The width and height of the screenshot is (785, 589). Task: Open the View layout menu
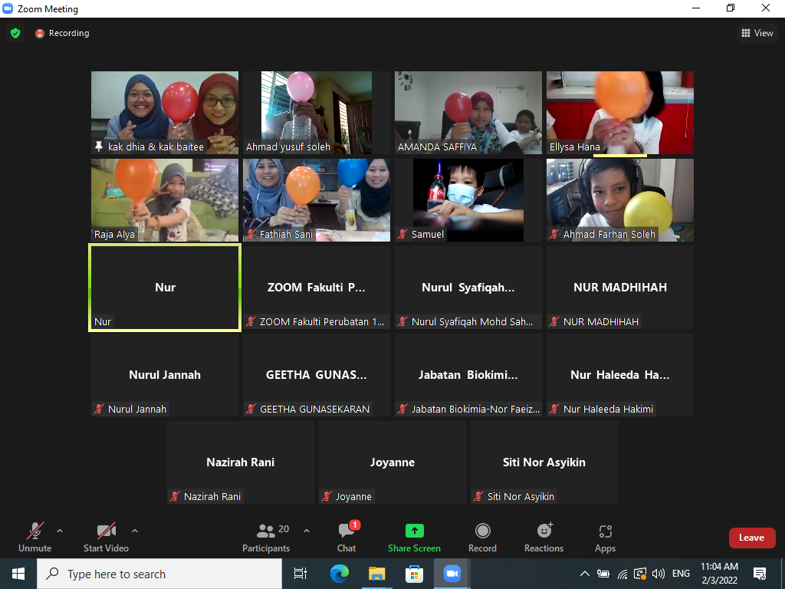pyautogui.click(x=757, y=33)
